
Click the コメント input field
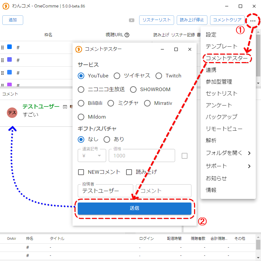click(163, 191)
